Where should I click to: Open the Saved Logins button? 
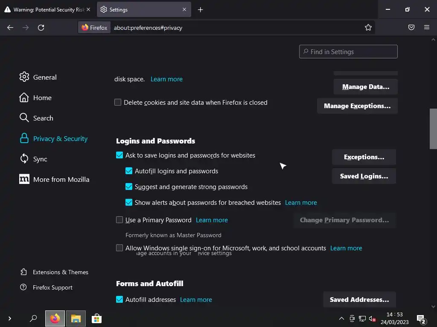click(364, 176)
